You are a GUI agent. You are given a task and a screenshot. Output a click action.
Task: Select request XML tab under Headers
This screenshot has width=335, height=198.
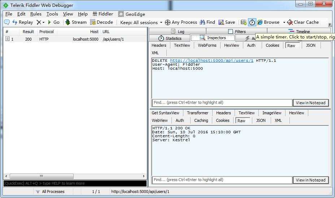[155, 53]
